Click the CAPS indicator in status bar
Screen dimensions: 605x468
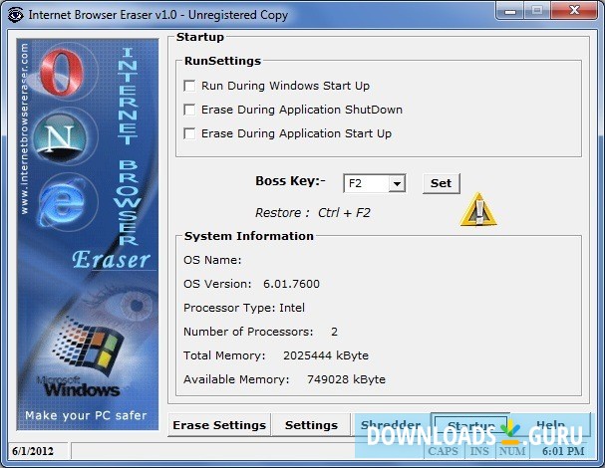[x=443, y=451]
